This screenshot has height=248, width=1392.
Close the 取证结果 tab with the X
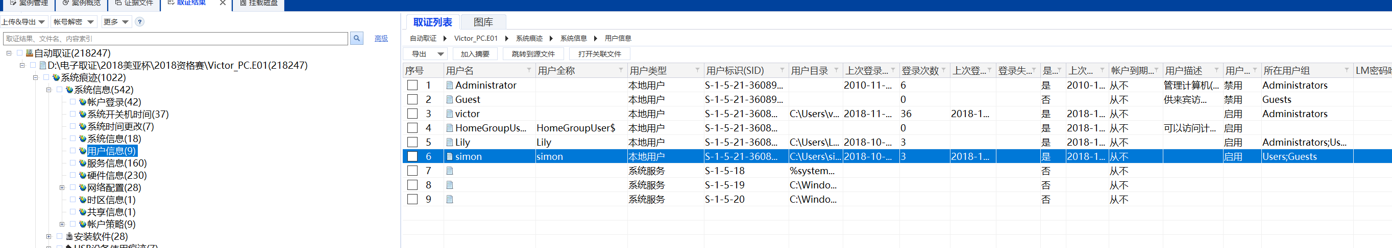coord(223,3)
